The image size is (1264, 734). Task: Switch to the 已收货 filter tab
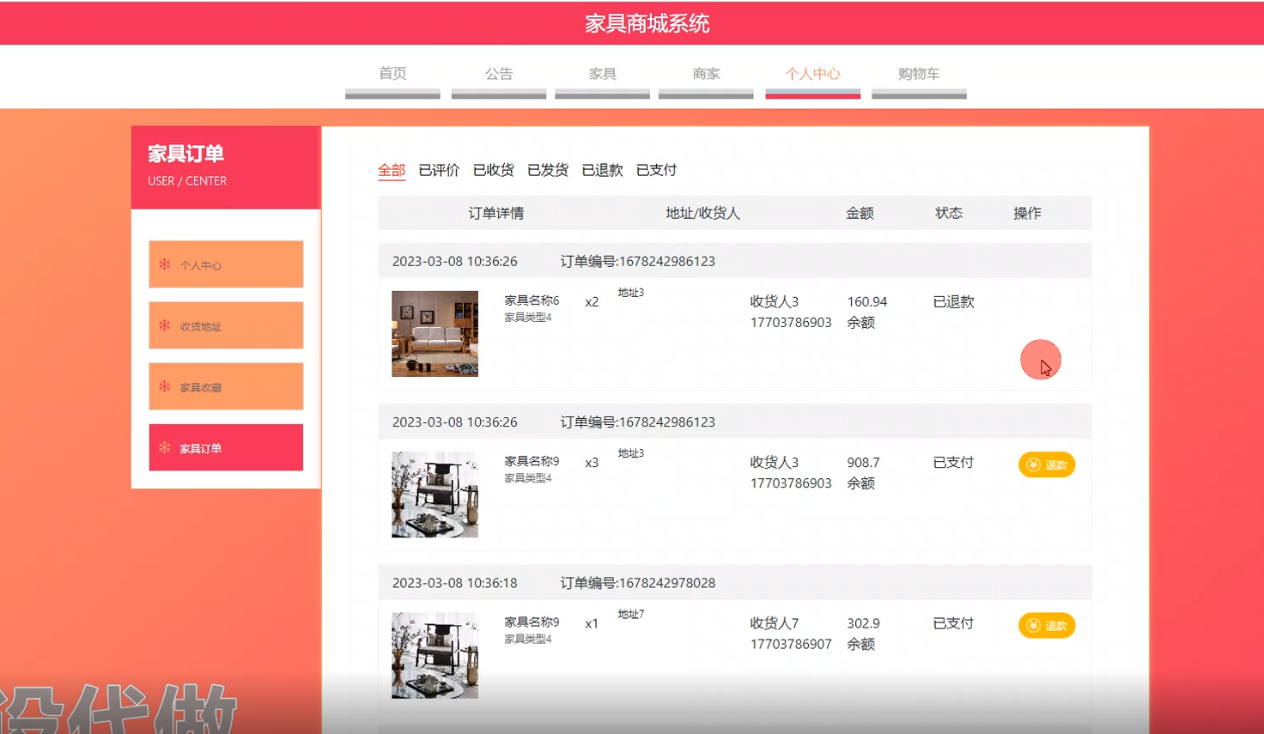493,170
